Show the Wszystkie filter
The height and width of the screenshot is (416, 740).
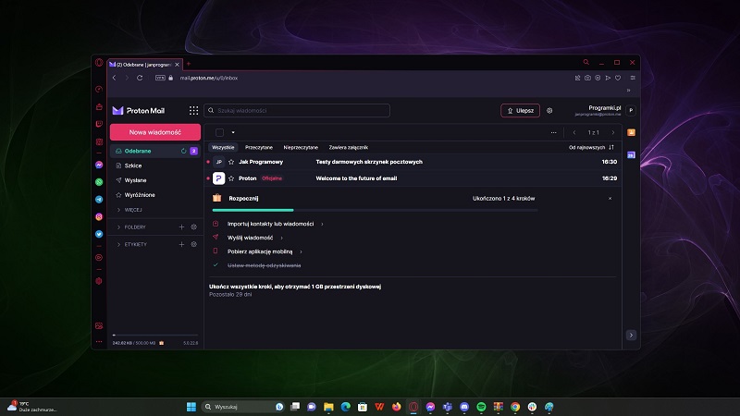click(223, 147)
